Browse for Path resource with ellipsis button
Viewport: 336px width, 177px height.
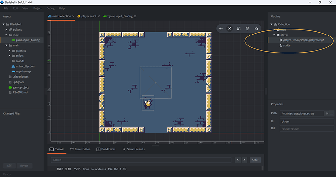(x=332, y=113)
